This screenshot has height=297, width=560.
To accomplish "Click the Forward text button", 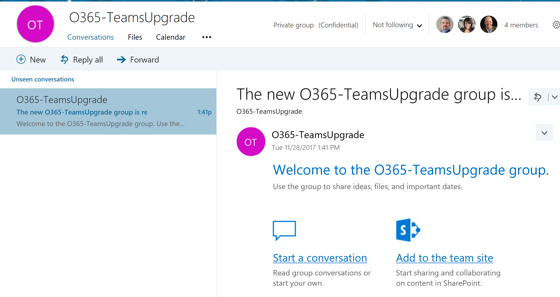I will [x=144, y=60].
